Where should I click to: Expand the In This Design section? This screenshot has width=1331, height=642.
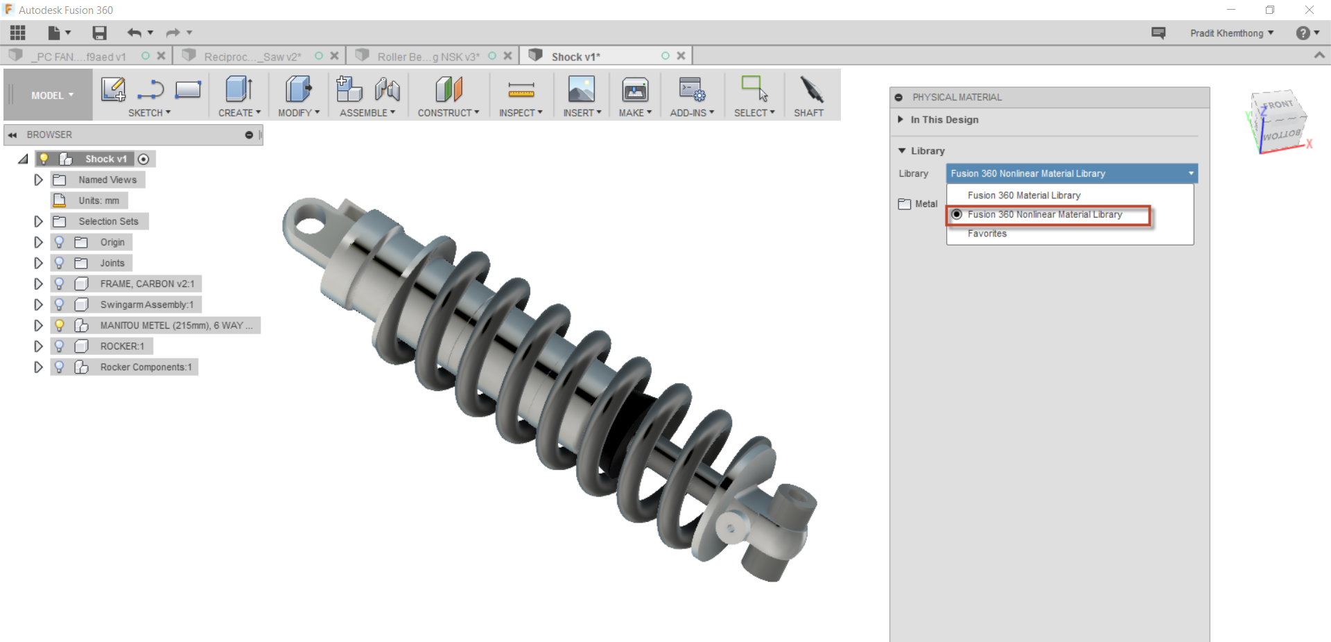click(x=901, y=119)
